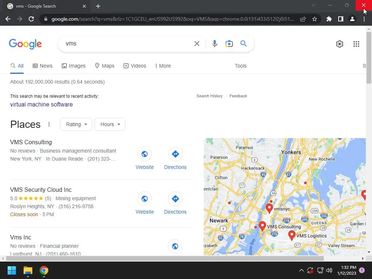
Task: Open the Google apps grid
Action: coord(356,44)
